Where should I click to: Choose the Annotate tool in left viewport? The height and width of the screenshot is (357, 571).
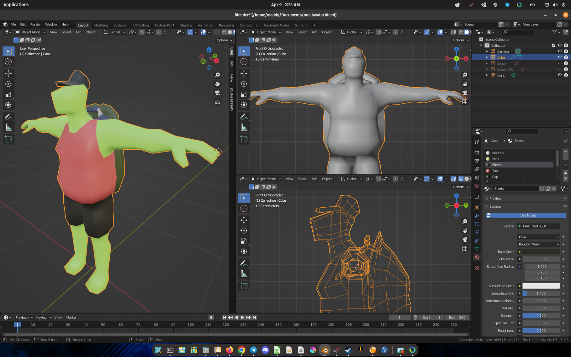[8, 117]
